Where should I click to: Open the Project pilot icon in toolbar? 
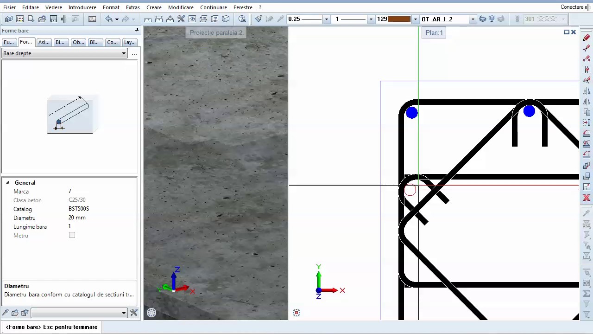point(8,19)
